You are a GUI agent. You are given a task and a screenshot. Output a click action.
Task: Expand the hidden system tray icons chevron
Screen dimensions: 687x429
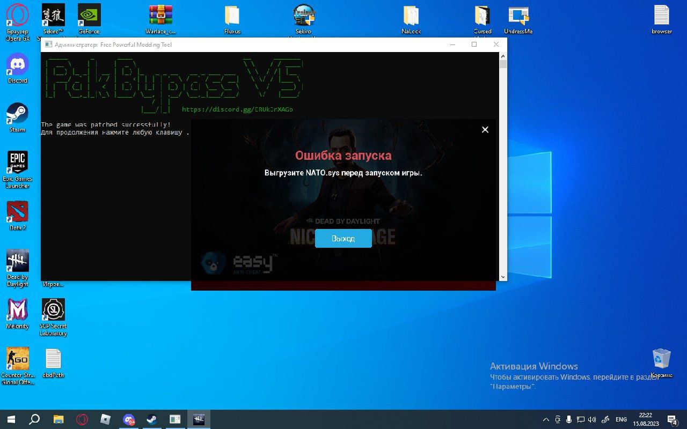point(546,419)
